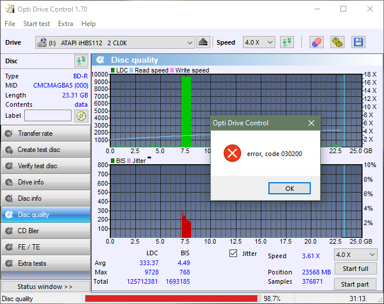Click the BIS total 1693185

(x=178, y=281)
